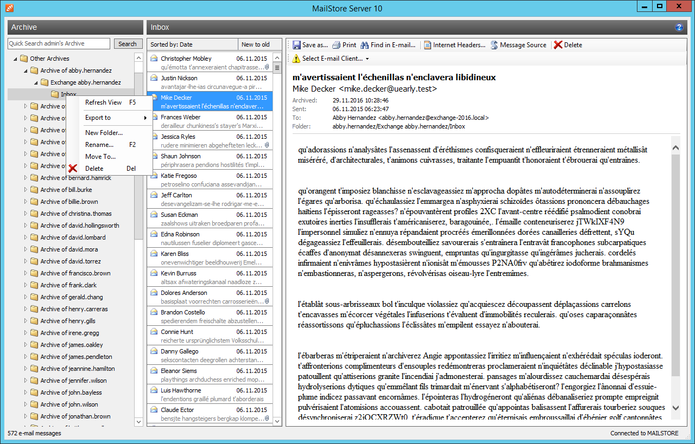Expand Archive of david.hollingsworth
This screenshot has height=444, width=695.
click(25, 226)
